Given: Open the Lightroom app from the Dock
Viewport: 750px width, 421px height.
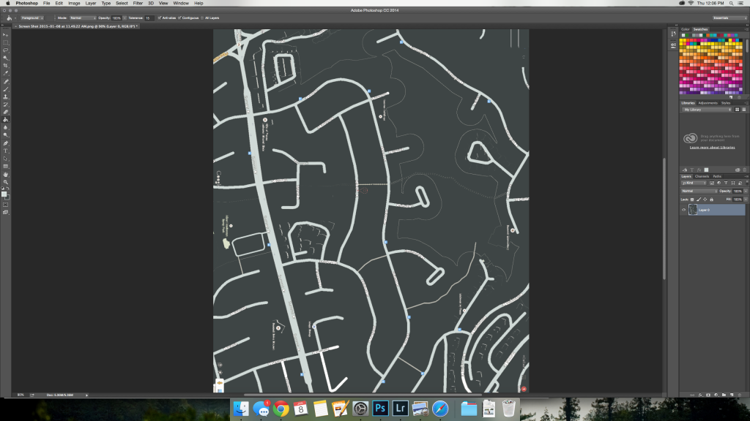Looking at the screenshot, I should tap(399, 407).
